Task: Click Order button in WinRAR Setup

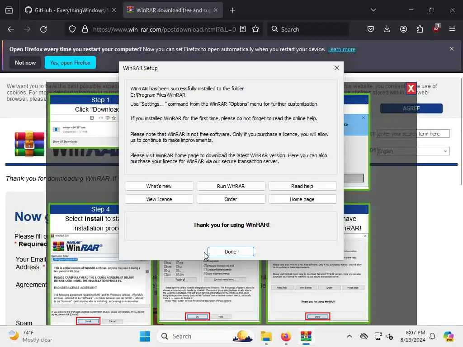Action: point(231,199)
